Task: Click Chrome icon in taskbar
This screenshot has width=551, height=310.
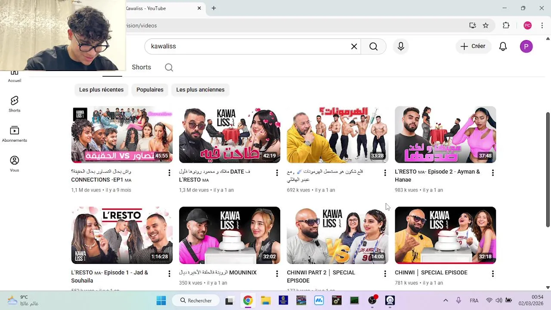Action: pos(248,301)
